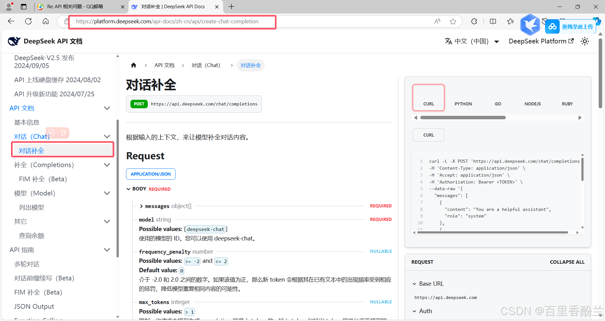Image resolution: width=605 pixels, height=321 pixels.
Task: Open the 中文 (中国) language dropdown
Action: (x=472, y=41)
